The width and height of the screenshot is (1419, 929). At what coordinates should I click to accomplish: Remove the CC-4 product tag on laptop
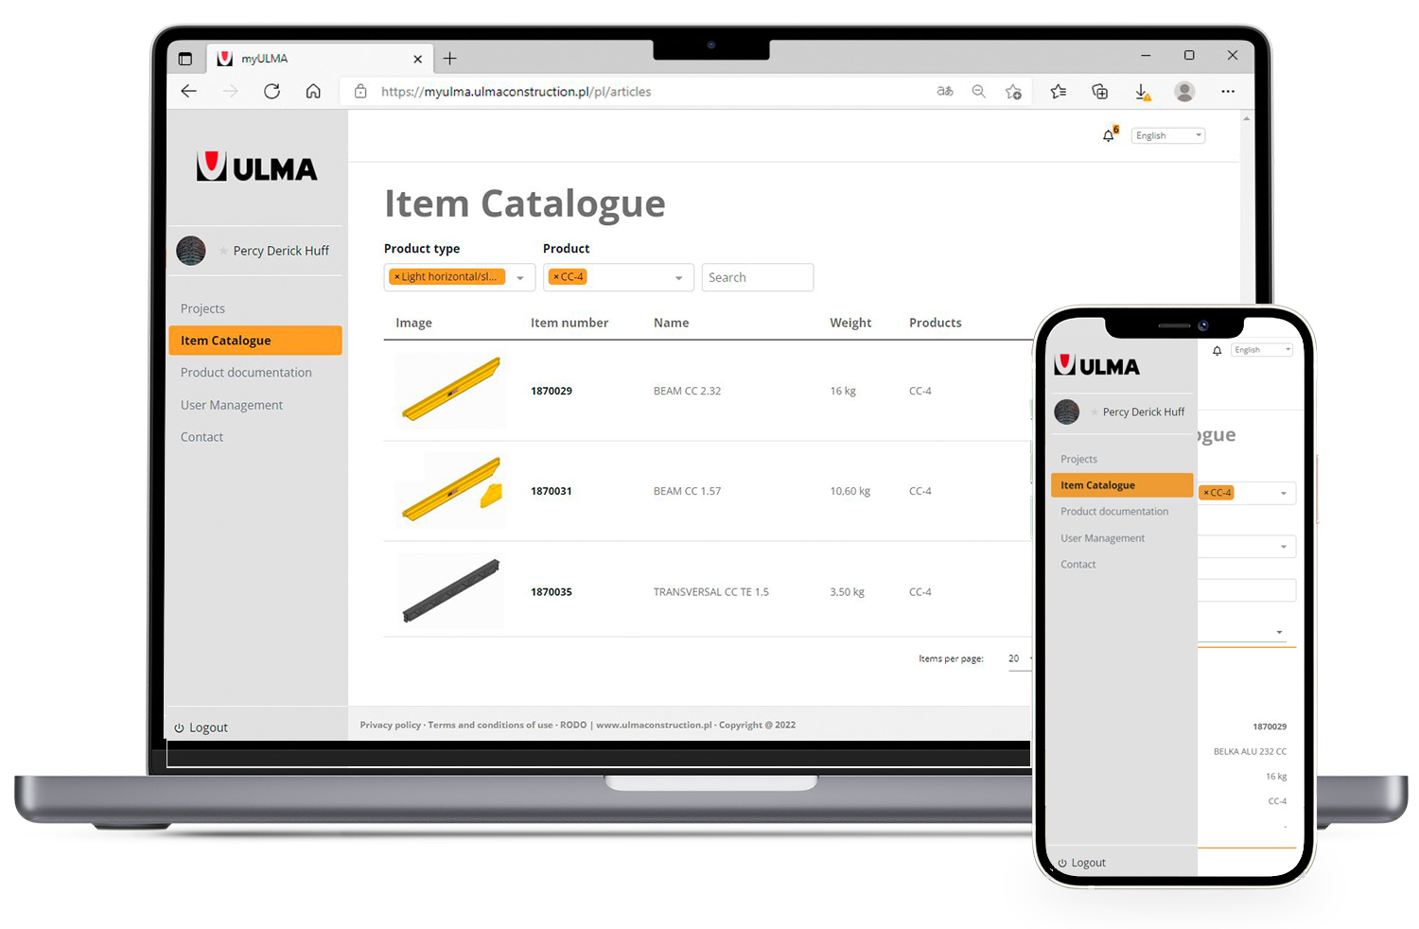[556, 277]
